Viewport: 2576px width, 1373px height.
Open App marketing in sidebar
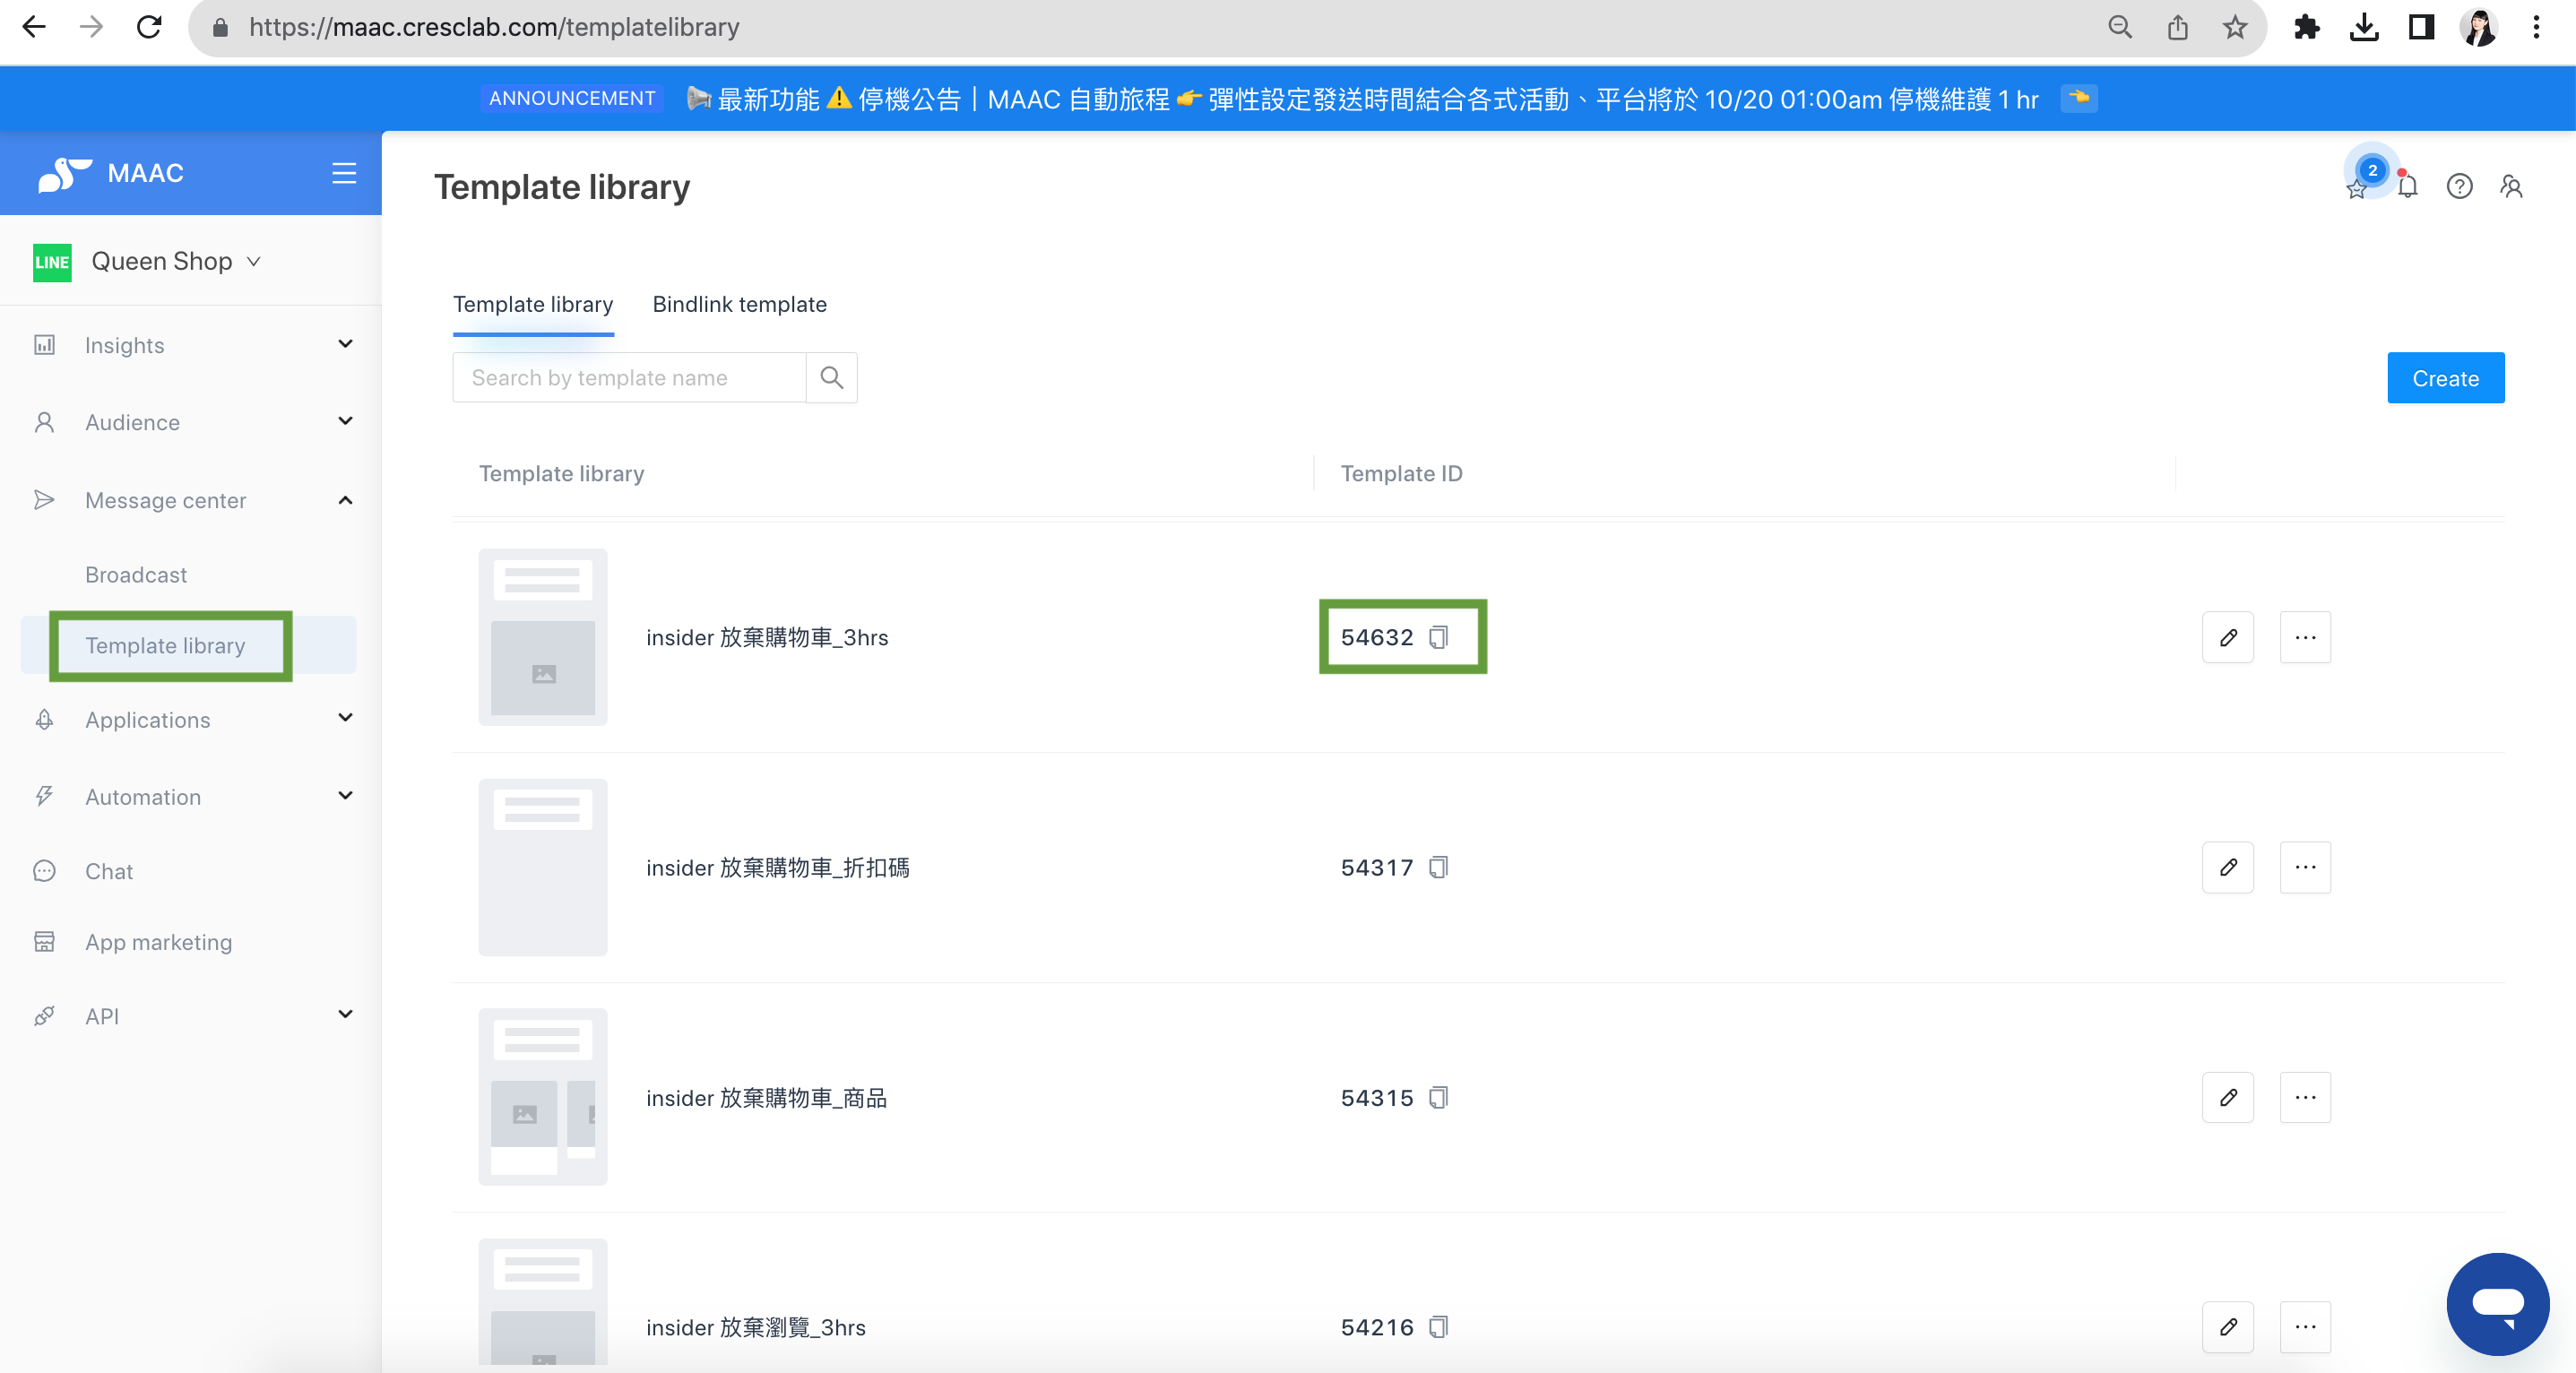[159, 941]
